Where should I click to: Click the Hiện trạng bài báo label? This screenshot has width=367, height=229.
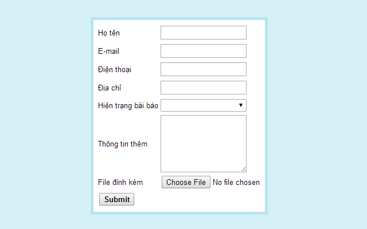pos(128,105)
